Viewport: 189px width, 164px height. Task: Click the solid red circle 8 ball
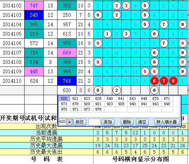point(173,81)
